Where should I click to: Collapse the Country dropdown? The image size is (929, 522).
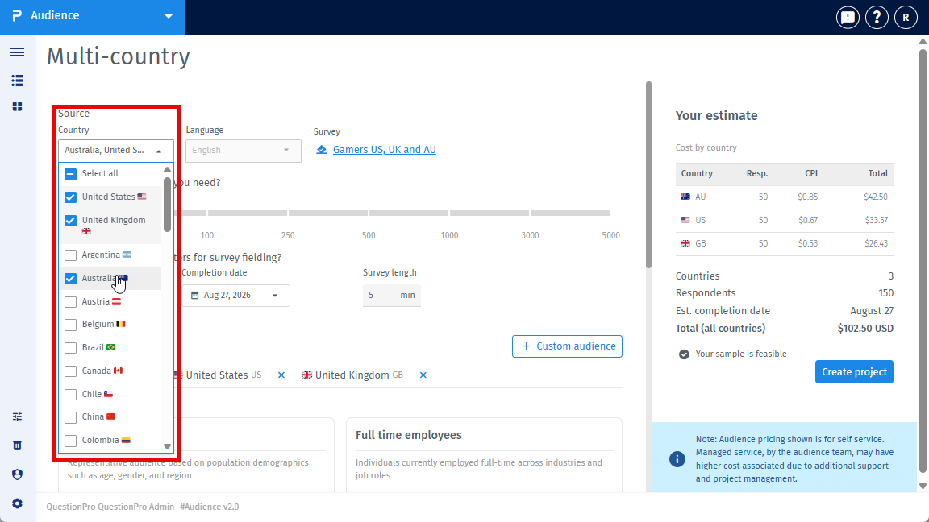pyautogui.click(x=115, y=151)
